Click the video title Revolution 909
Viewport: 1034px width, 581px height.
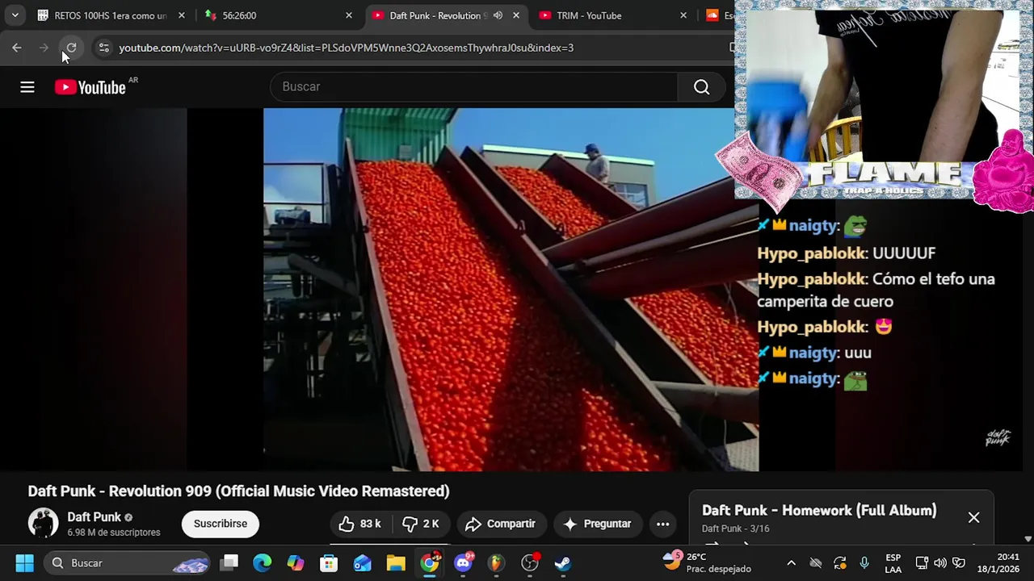click(238, 491)
